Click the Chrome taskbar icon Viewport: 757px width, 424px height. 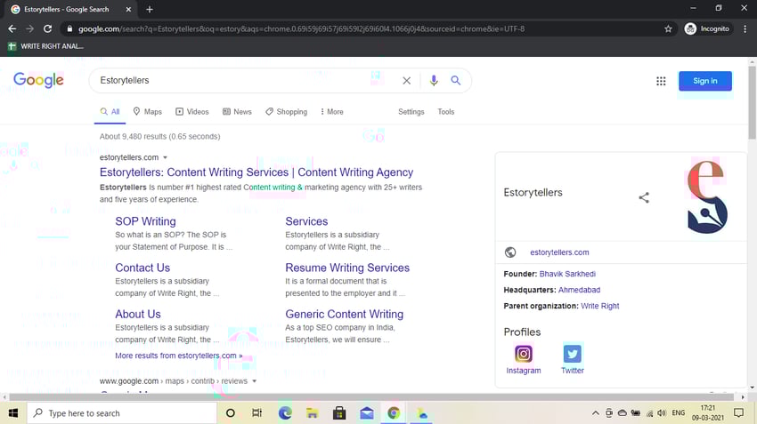[x=394, y=413]
